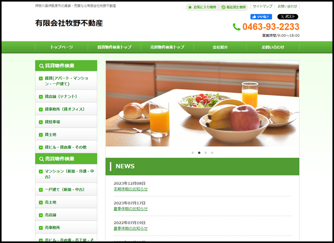
Task: Click the 営業時間/9:00～18:00 text
Action: pos(281,36)
